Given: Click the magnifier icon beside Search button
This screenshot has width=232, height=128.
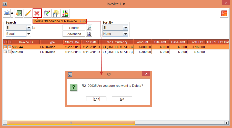Looking at the screenshot, I should pos(89,28).
